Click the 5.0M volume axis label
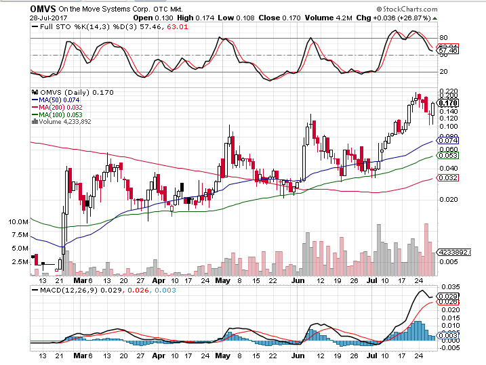Image resolution: width=486 pixels, height=365 pixels. [20, 249]
